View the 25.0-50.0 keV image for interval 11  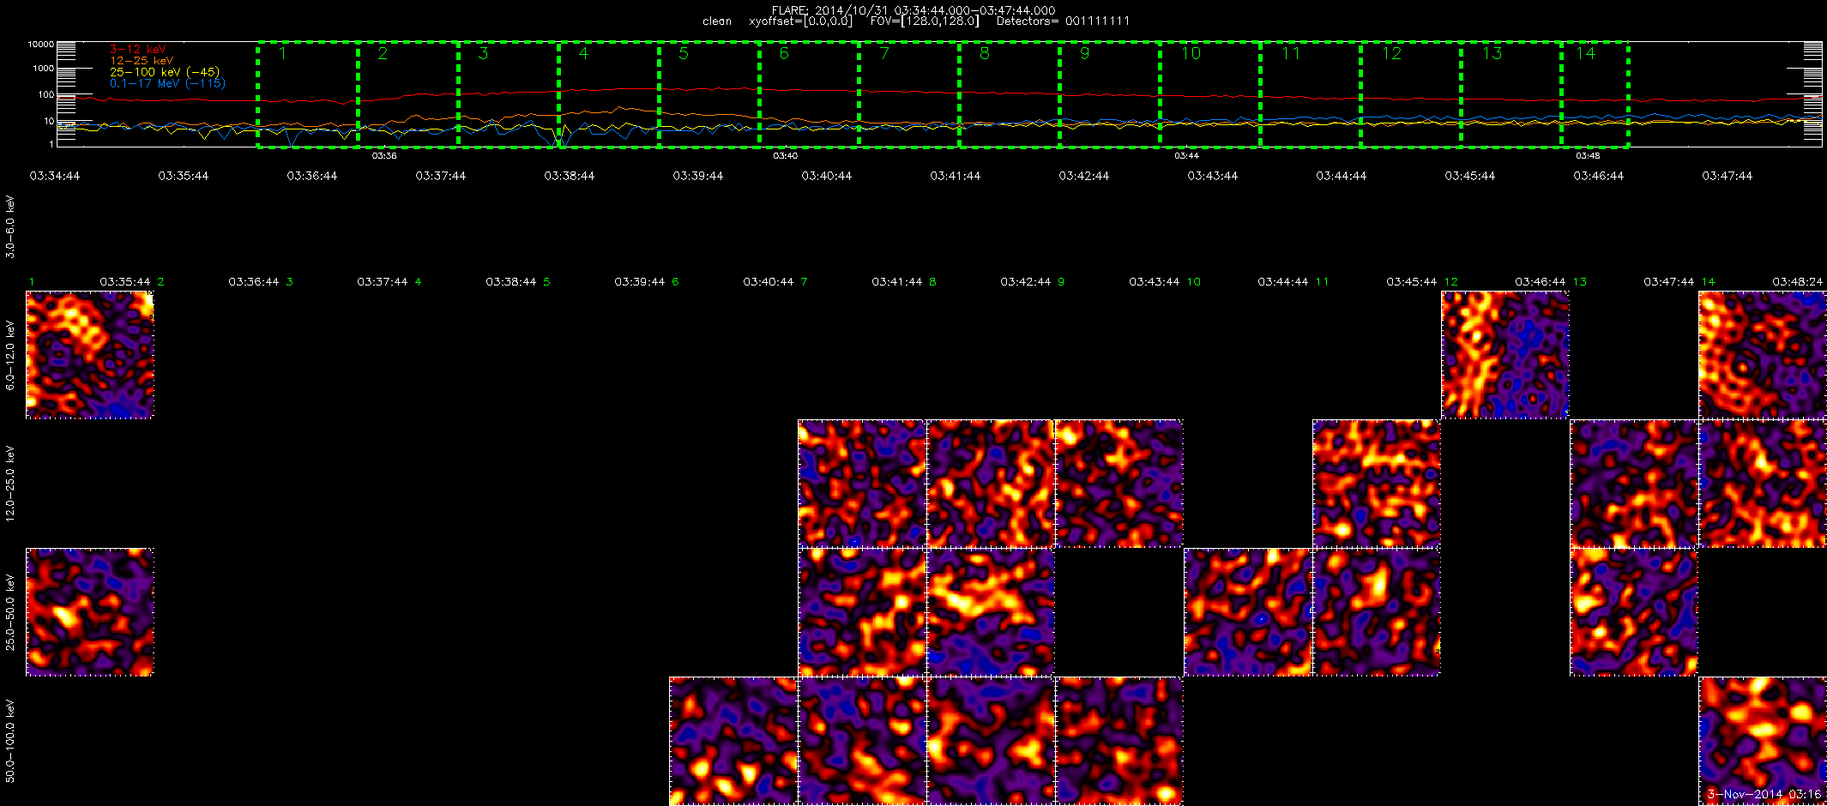tap(1377, 612)
